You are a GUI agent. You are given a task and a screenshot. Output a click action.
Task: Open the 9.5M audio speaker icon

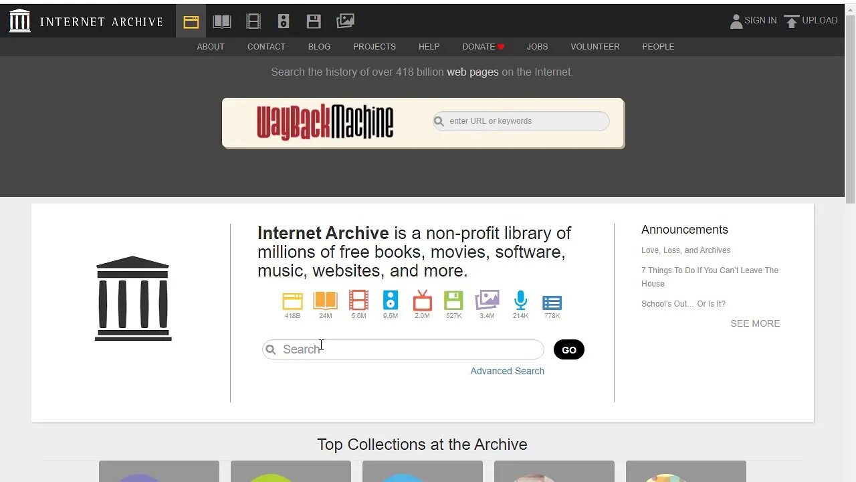click(x=391, y=301)
